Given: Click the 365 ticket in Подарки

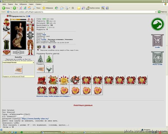Looking at the screenshot, I should (x=40, y=69).
